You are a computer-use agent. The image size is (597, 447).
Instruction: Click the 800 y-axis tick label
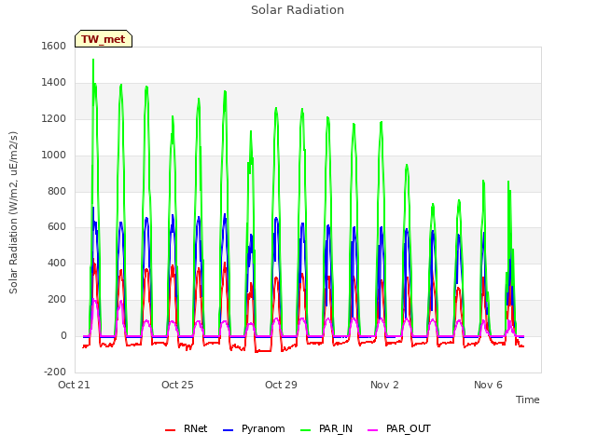click(x=57, y=191)
